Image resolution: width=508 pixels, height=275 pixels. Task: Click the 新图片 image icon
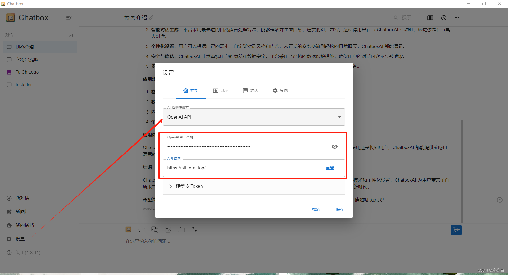coord(9,212)
